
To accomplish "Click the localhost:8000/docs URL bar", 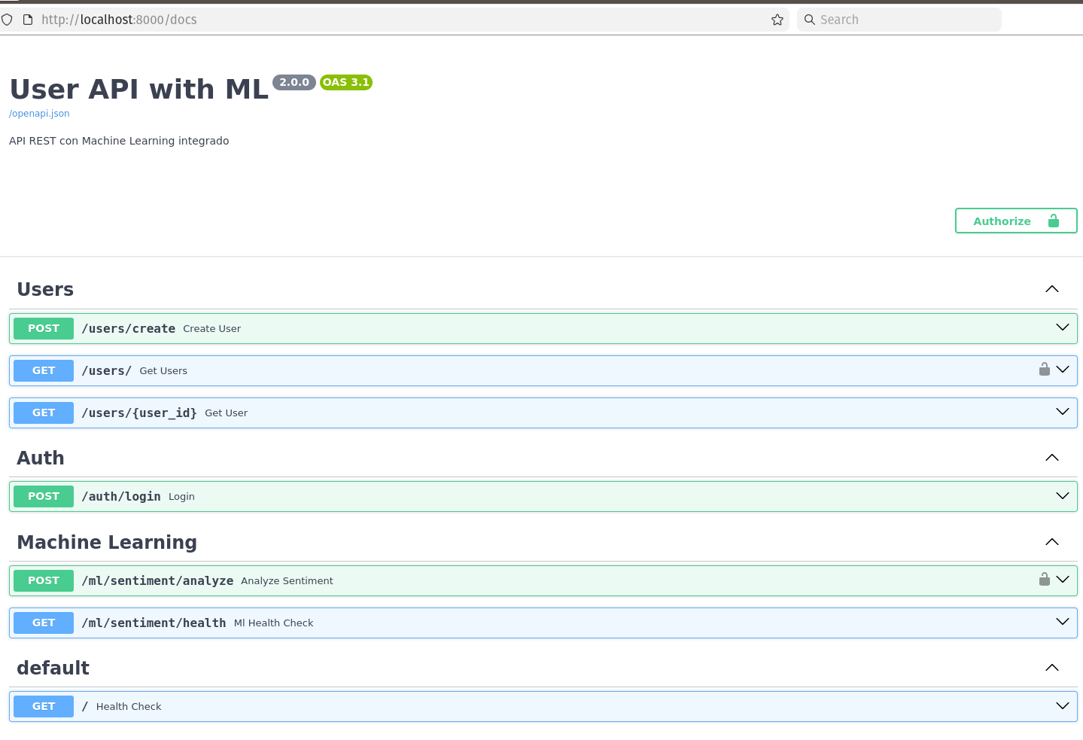I will (x=376, y=20).
